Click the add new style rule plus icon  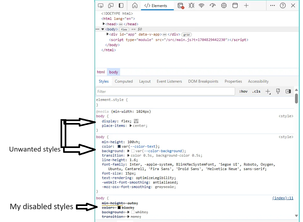click(268, 91)
